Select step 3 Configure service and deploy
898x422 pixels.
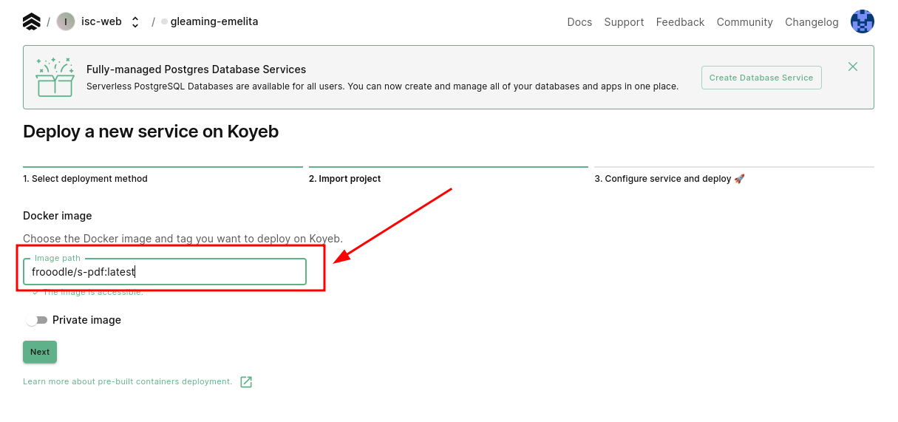point(670,179)
